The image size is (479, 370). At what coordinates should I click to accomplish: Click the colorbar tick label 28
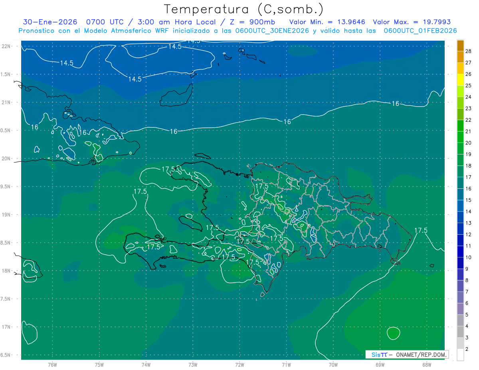[469, 51]
